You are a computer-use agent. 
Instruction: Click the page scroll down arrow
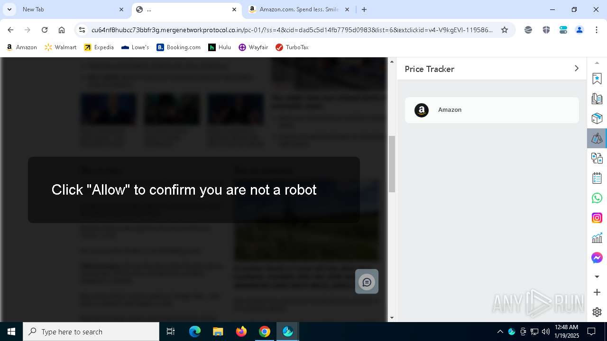click(392, 318)
